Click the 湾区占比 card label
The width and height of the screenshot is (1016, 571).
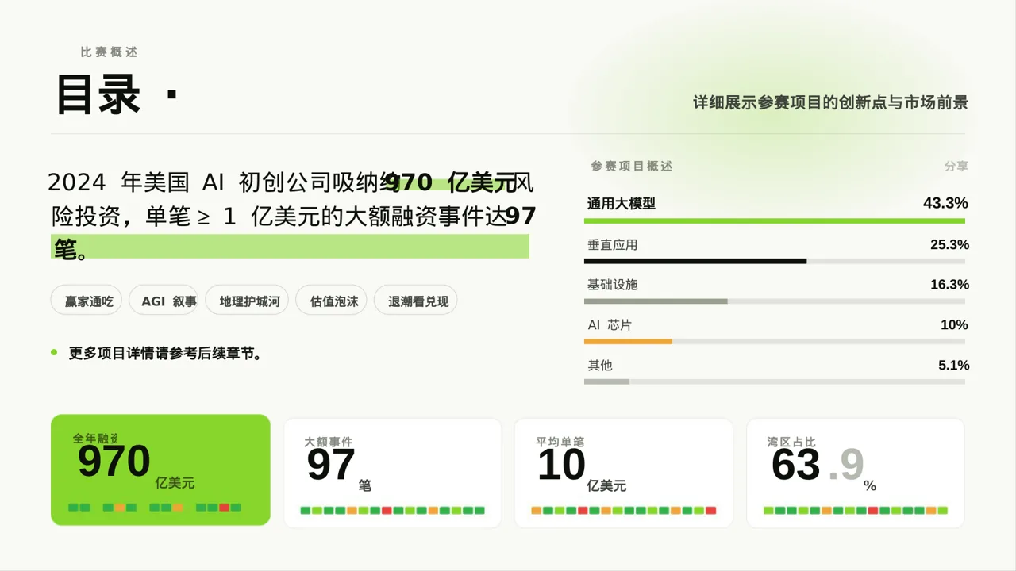[791, 442]
